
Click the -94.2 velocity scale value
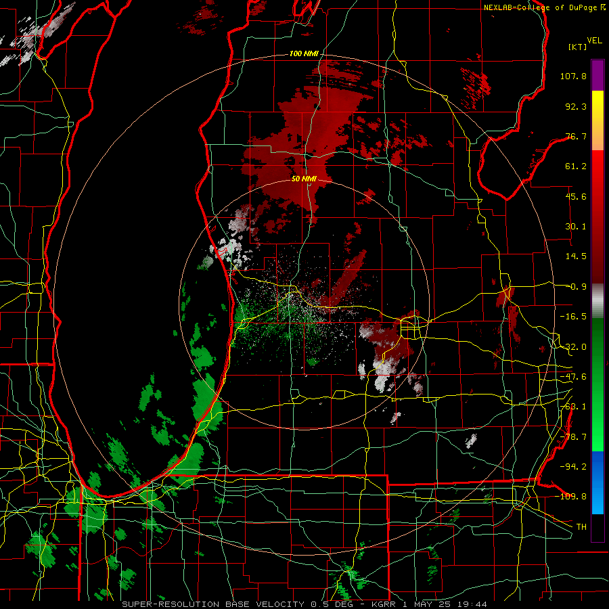click(573, 467)
